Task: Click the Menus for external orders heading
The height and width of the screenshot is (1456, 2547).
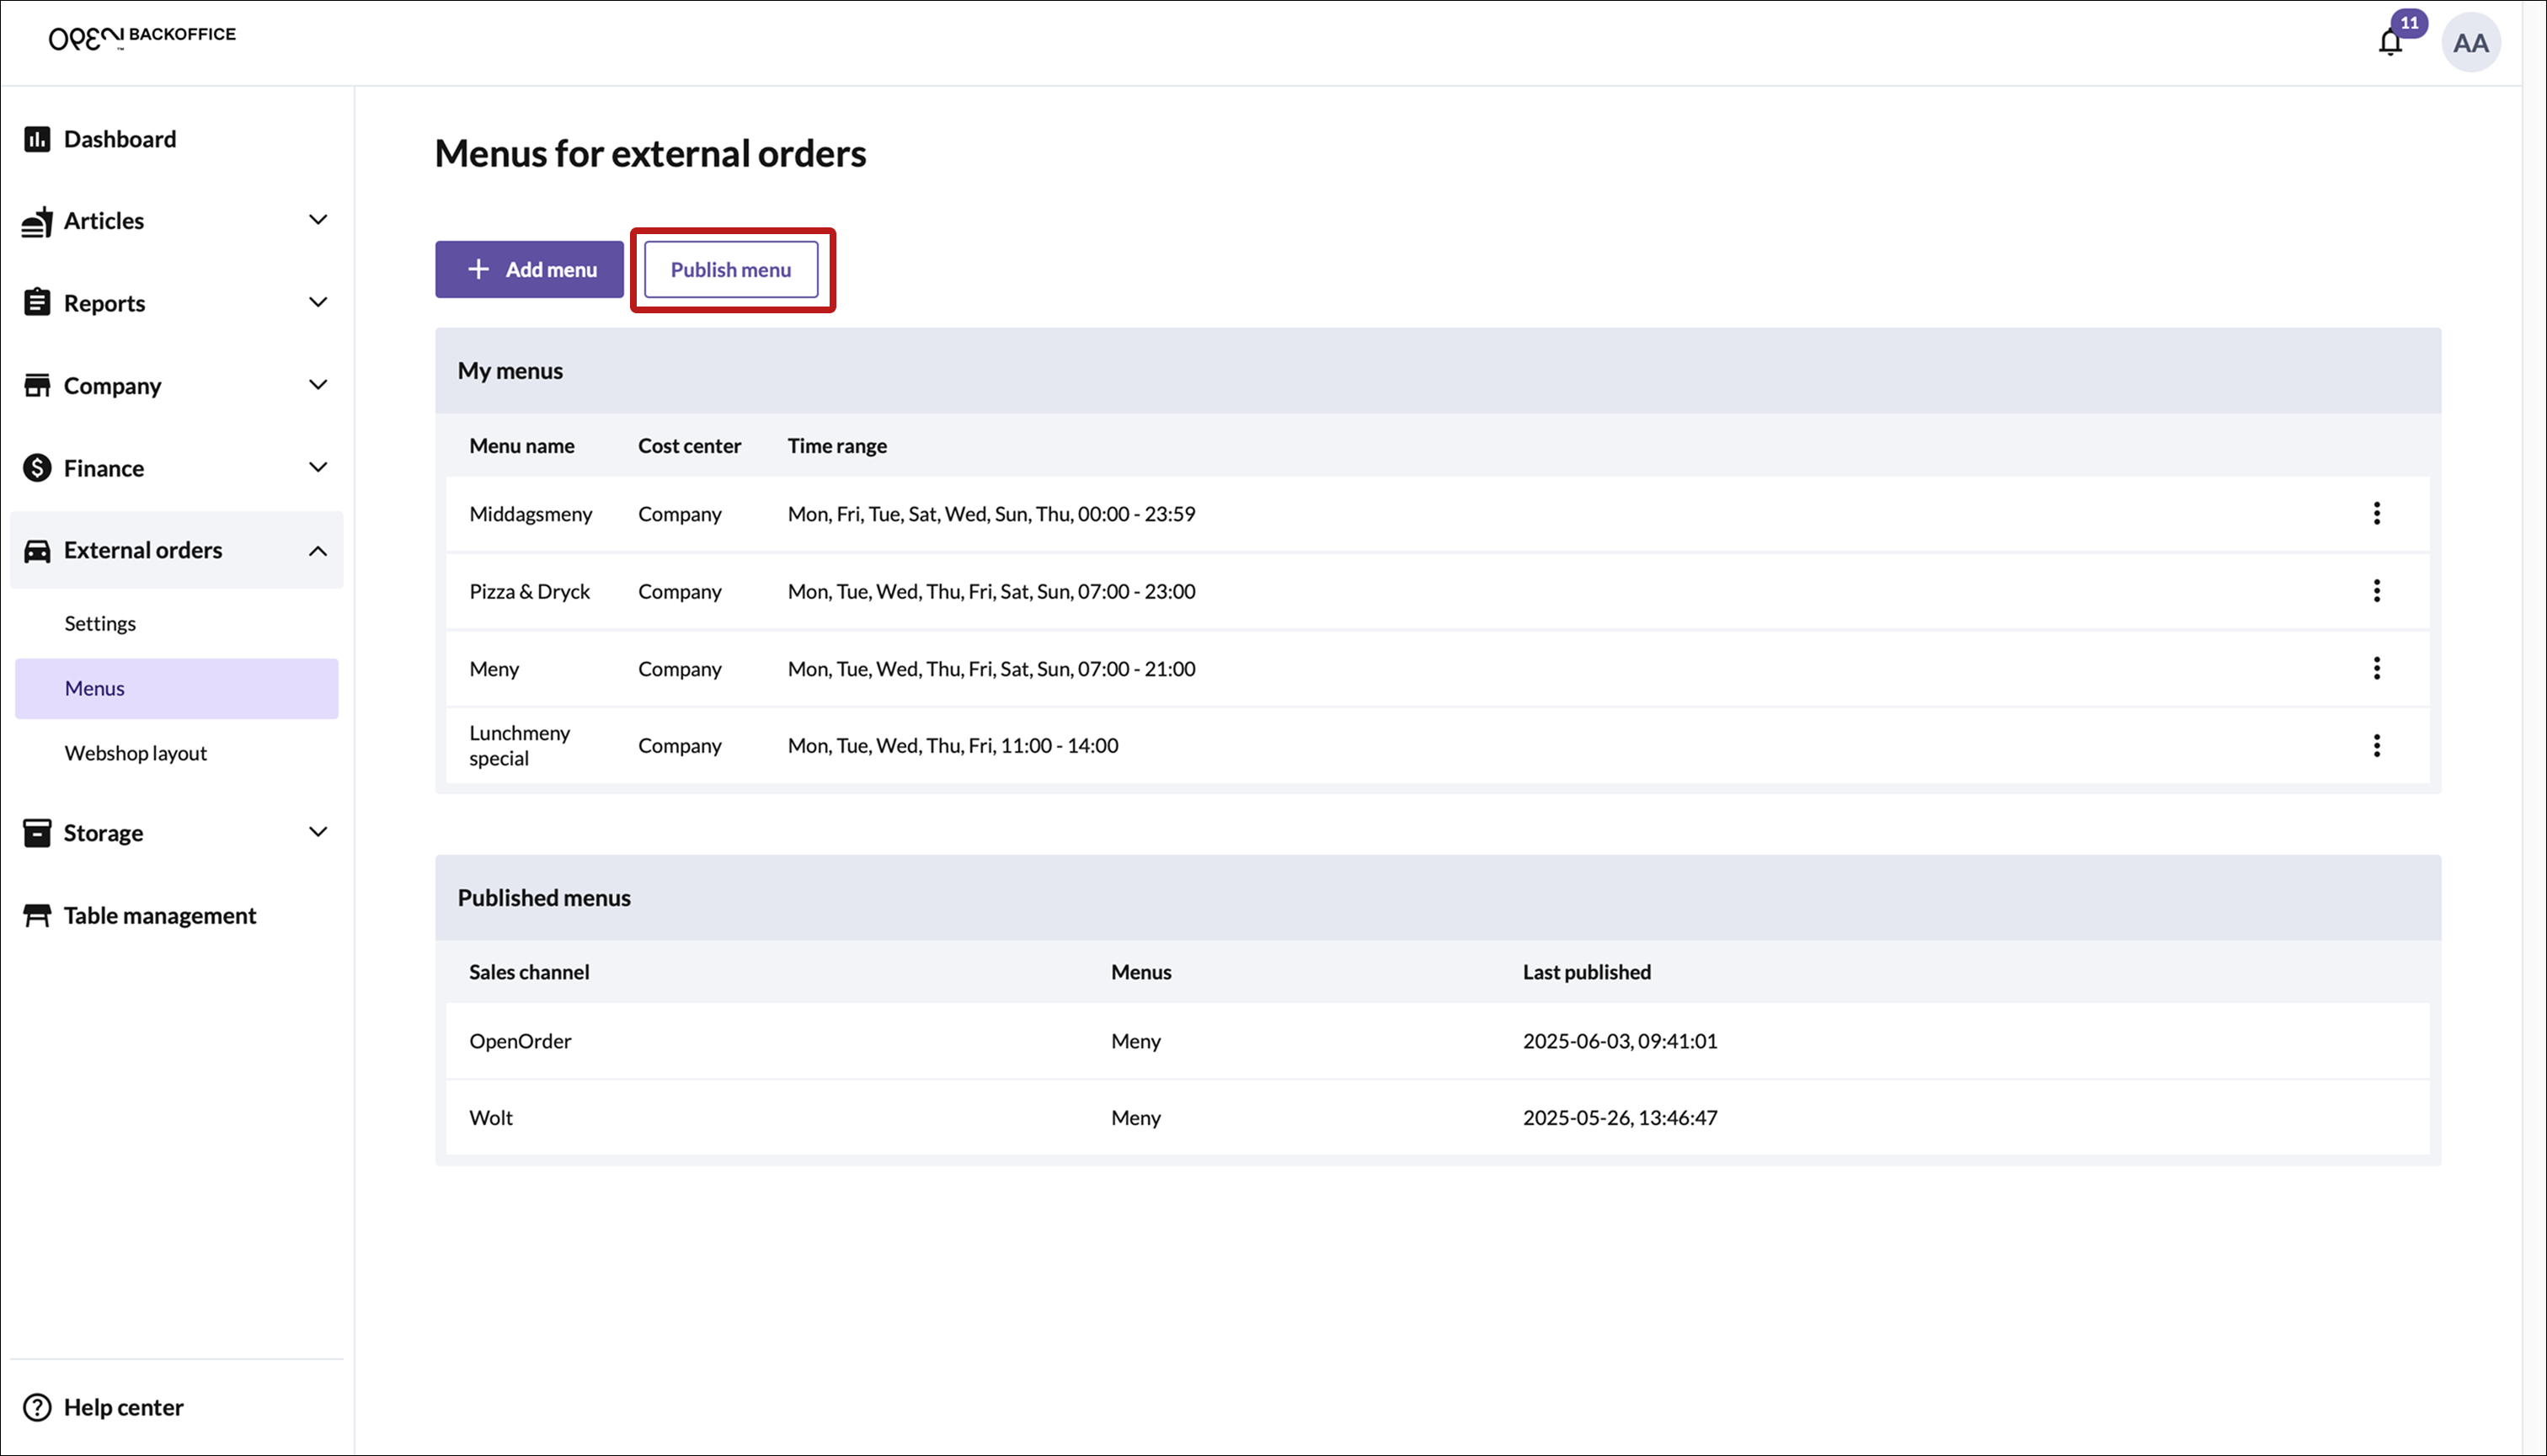Action: (650, 154)
